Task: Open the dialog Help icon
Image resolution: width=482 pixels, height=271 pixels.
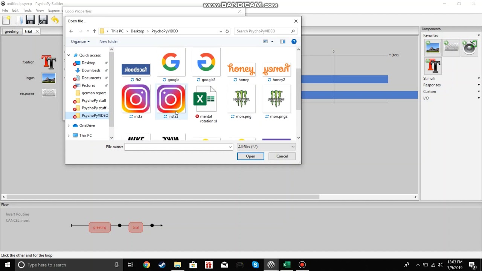Action: coord(294,41)
